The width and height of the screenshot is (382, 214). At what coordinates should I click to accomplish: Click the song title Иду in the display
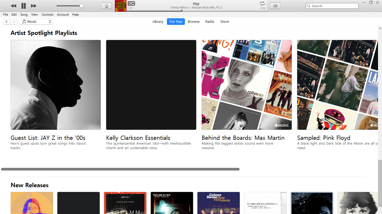[196, 4]
